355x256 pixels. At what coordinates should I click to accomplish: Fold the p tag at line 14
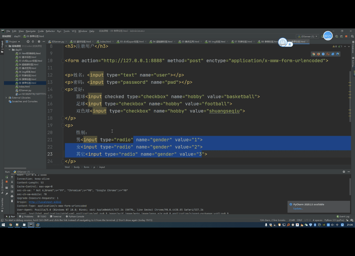pos(63,89)
